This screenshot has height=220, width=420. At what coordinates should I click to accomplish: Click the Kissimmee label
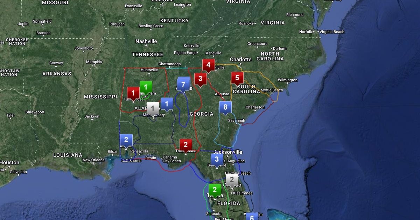[x=243, y=193]
